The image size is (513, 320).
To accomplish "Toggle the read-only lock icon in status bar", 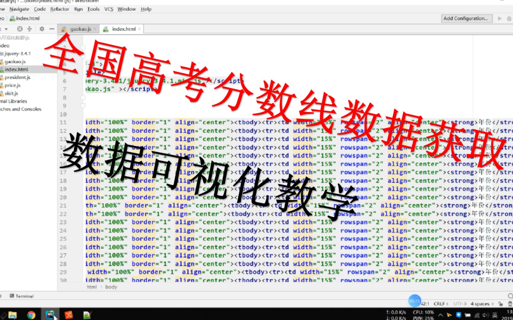I will point(500,304).
